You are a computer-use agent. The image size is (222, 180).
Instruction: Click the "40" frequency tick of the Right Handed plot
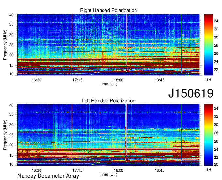coord(11,15)
